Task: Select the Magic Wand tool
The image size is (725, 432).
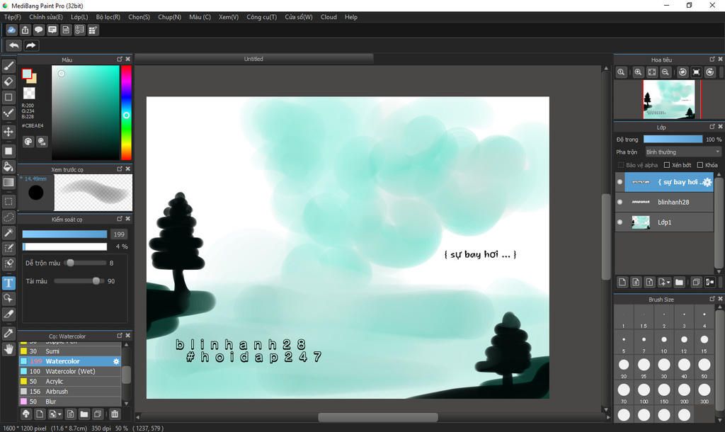Action: (x=8, y=233)
